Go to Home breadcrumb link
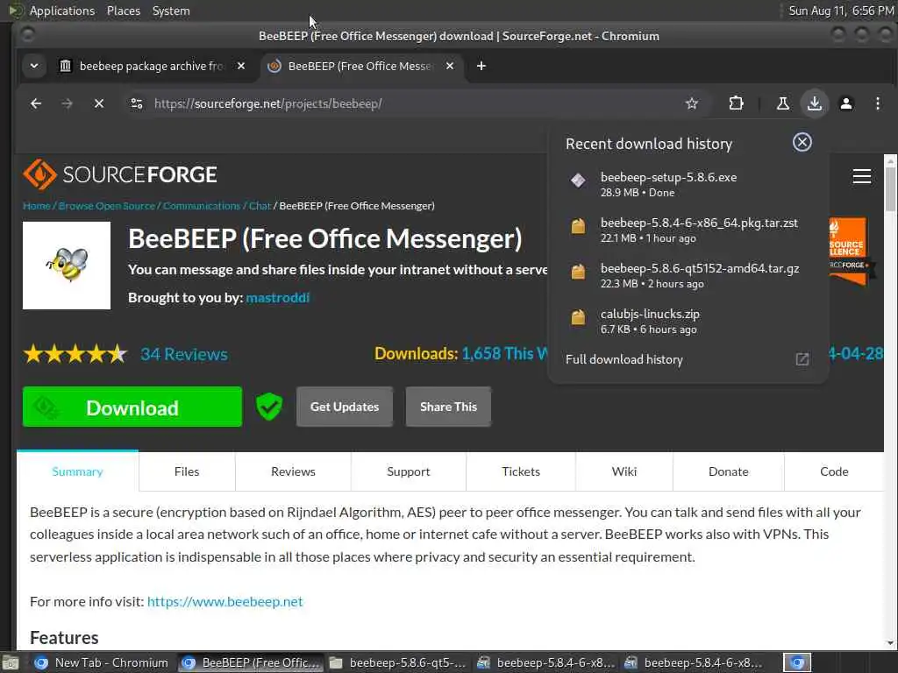 (x=36, y=205)
